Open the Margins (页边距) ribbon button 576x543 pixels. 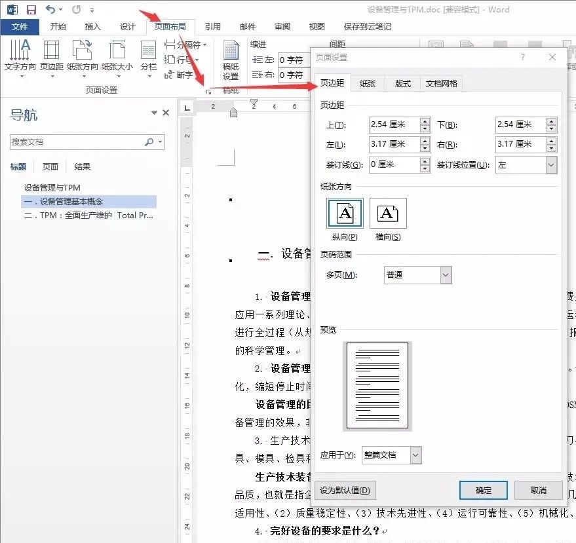pos(51,58)
